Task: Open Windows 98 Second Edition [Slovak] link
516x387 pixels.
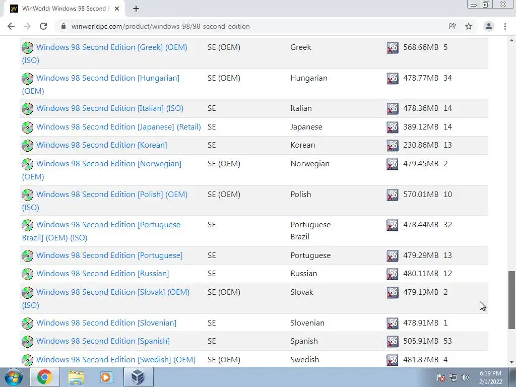Action: 112,292
